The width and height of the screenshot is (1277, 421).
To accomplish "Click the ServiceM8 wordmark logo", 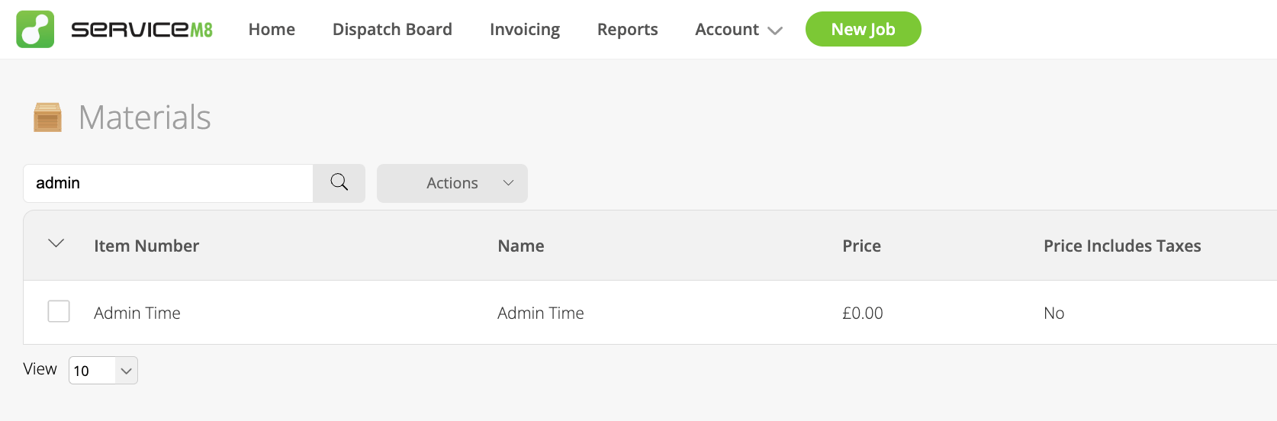I will pos(142,30).
